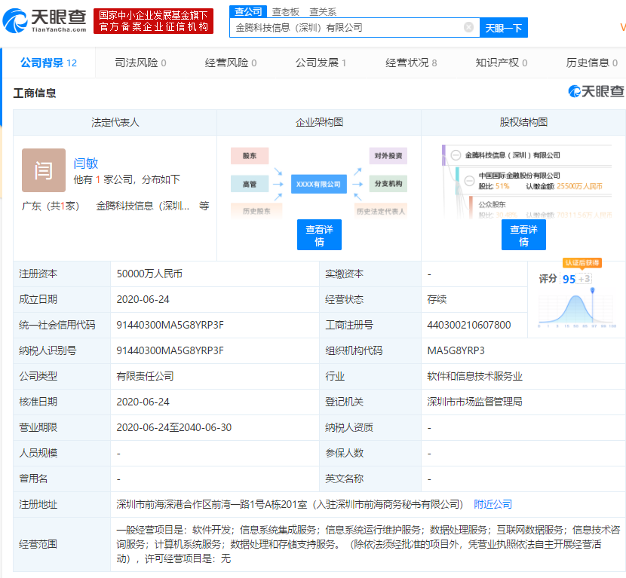Switch to the 经营状况 tab
Screen dimensions: 626x578
[x=411, y=63]
